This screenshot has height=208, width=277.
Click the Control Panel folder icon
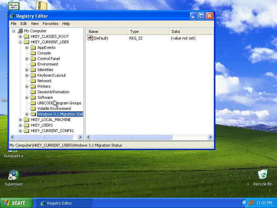click(33, 59)
